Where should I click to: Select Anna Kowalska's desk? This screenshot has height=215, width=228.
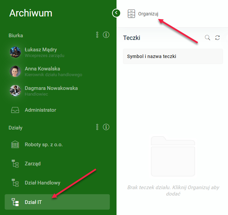[57, 71]
